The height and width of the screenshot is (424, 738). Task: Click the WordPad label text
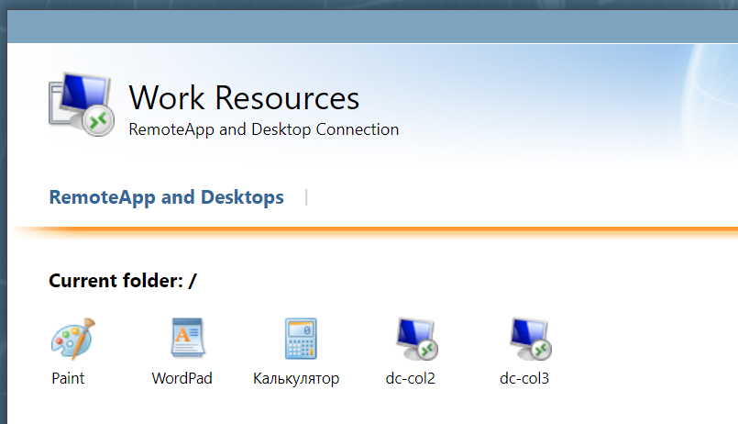(x=182, y=378)
